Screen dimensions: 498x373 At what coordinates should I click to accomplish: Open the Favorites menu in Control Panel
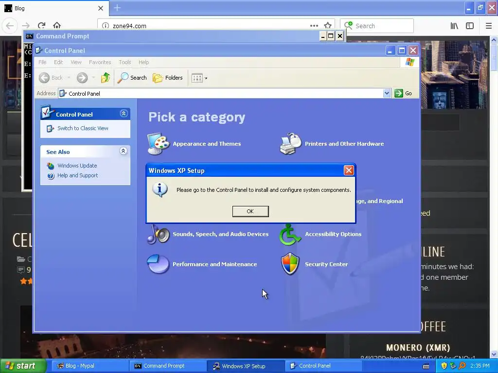pyautogui.click(x=100, y=62)
